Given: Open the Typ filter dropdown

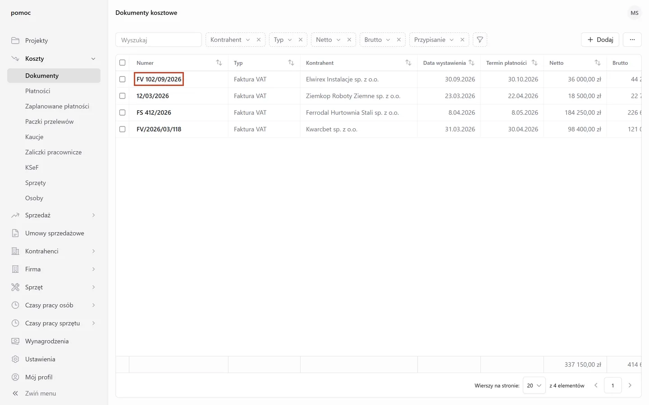Looking at the screenshot, I should [x=283, y=40].
